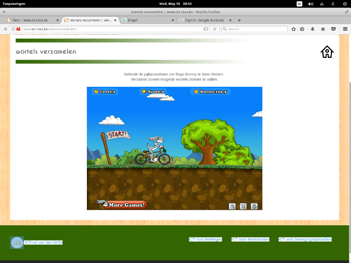
Task: Close the wortels verzamelen tab
Action: pyautogui.click(x=115, y=20)
